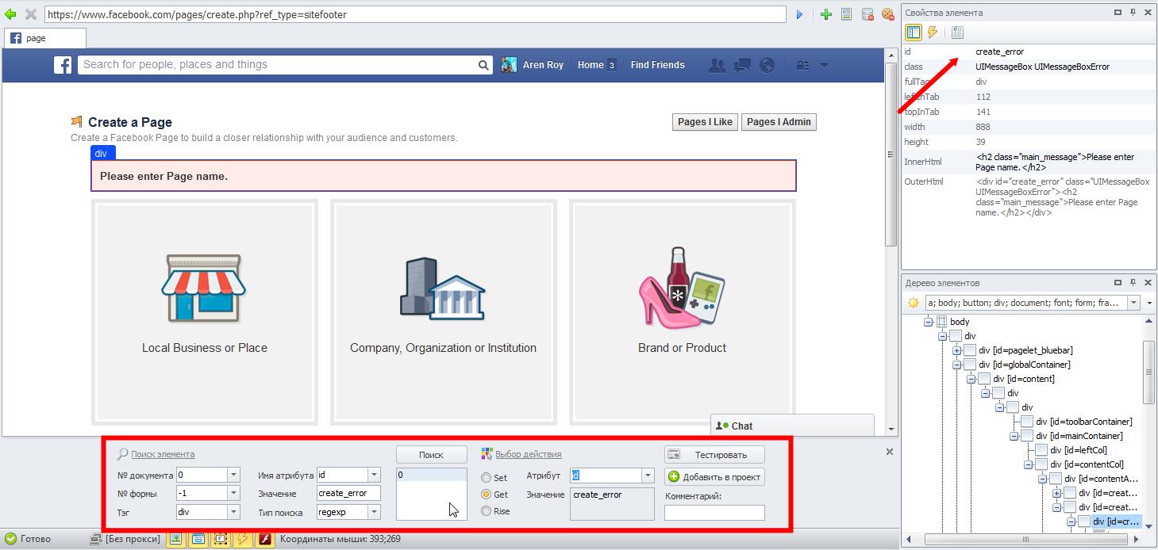Click the lightning status bar icon

(243, 539)
